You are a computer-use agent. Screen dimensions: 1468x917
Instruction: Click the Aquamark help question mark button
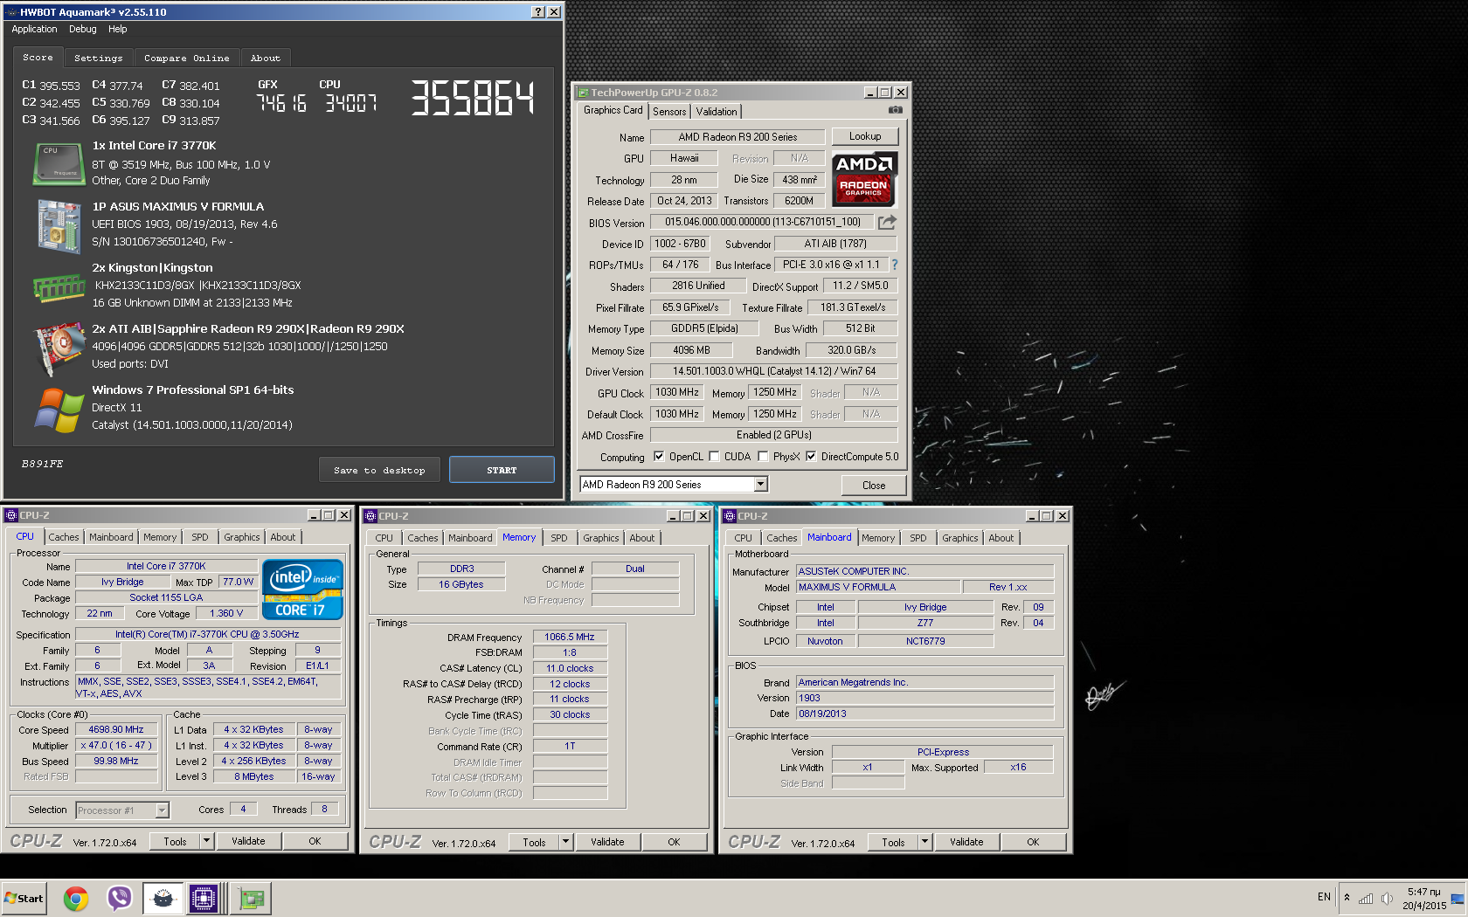click(538, 12)
